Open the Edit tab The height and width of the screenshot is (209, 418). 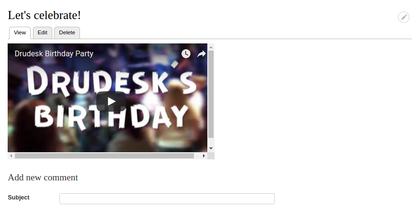[x=43, y=32]
